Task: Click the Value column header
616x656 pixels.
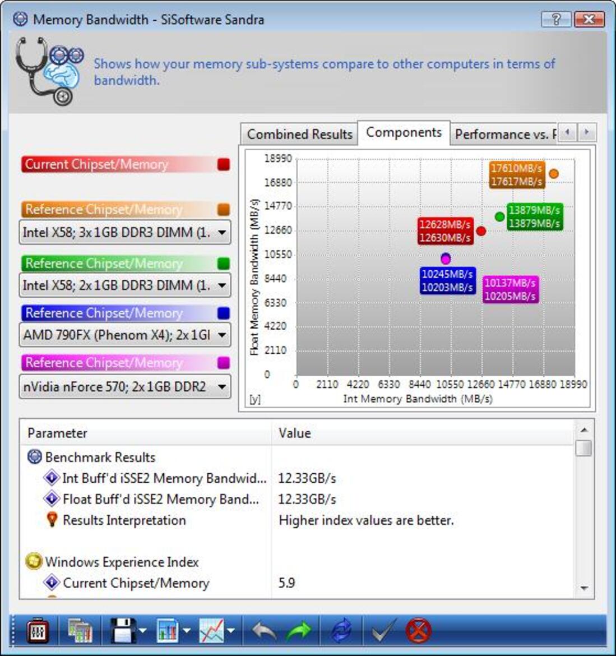Action: (x=423, y=433)
